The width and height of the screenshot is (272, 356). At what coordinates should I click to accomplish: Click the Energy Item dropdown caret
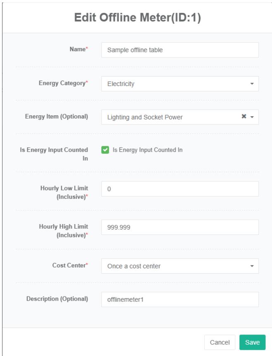point(252,117)
